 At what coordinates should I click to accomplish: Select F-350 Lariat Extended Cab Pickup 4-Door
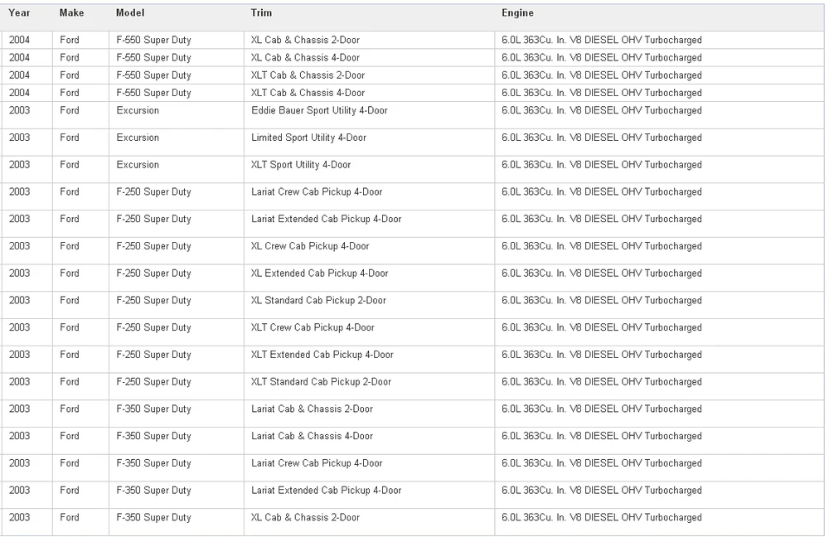click(x=326, y=491)
